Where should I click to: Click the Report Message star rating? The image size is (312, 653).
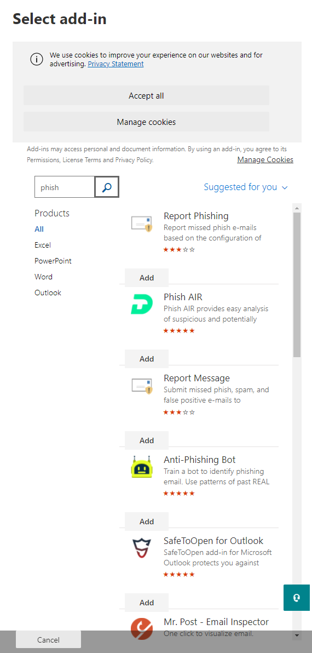pyautogui.click(x=179, y=413)
